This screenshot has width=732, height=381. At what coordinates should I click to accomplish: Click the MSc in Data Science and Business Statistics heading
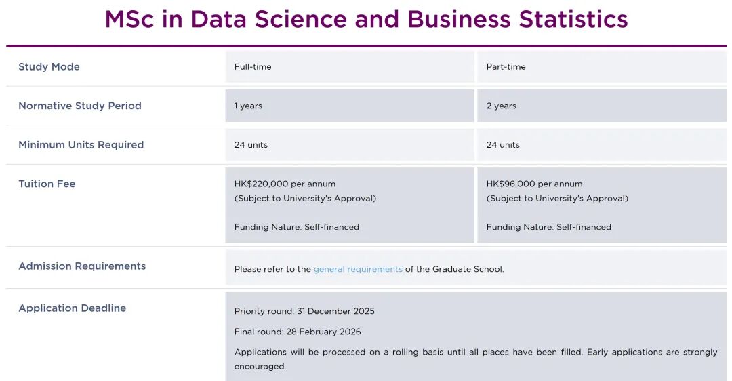click(x=366, y=20)
